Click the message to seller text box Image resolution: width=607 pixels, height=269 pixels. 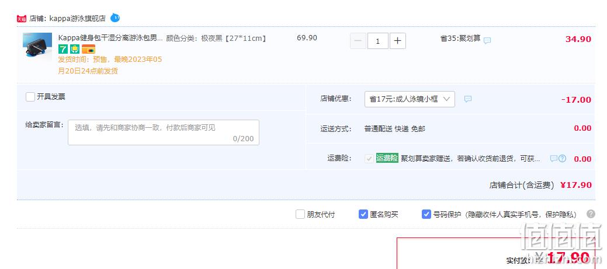[x=164, y=132]
